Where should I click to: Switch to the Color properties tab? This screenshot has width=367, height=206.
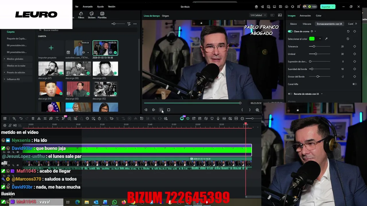click(319, 16)
